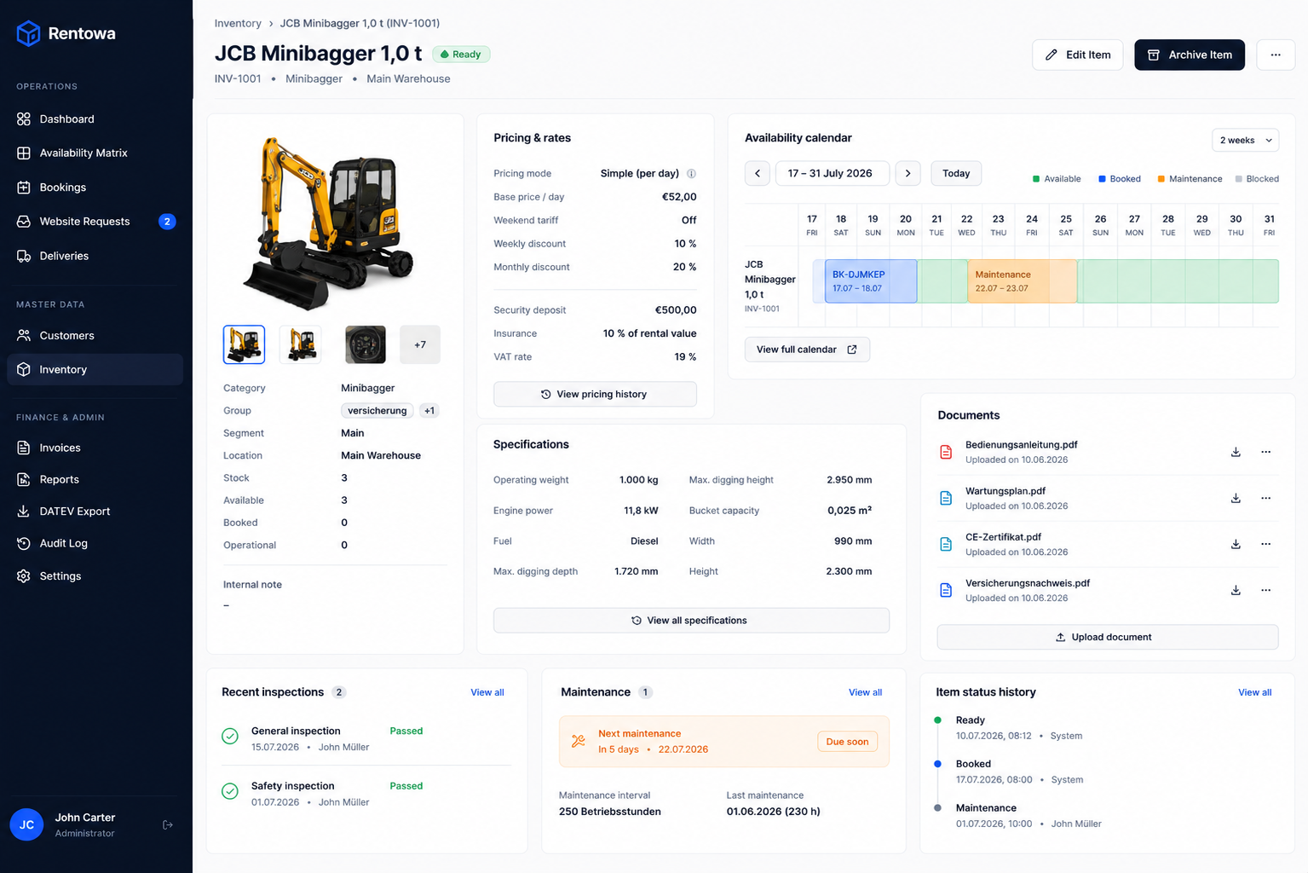The width and height of the screenshot is (1308, 873).
Task: Open Invoices in the sidebar
Action: pyautogui.click(x=95, y=448)
